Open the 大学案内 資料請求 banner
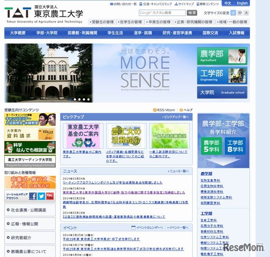Viewport: 270px width, 257px height. 30,133
